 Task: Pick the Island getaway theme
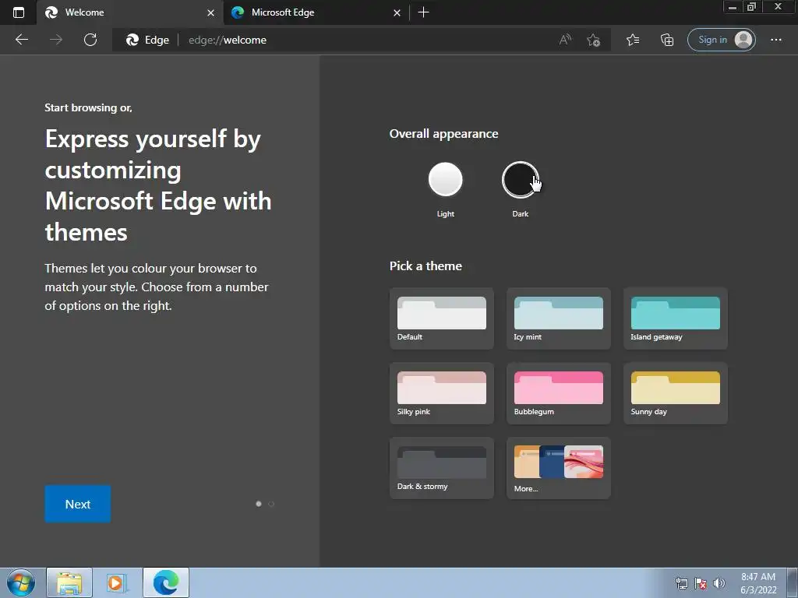click(676, 318)
